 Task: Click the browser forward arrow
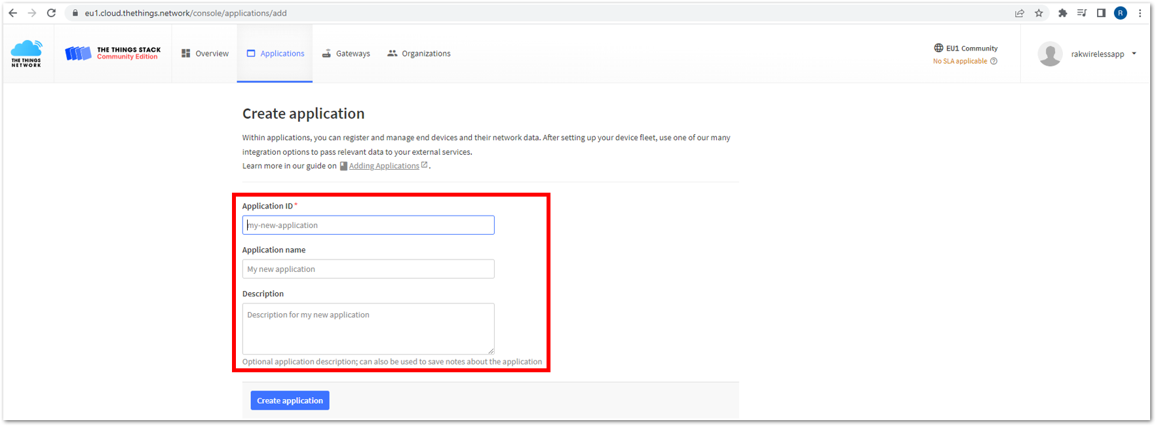pos(32,13)
